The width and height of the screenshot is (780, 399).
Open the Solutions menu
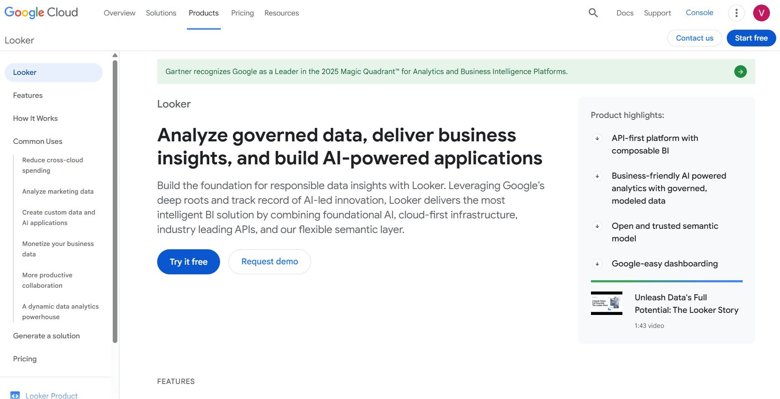pyautogui.click(x=161, y=13)
